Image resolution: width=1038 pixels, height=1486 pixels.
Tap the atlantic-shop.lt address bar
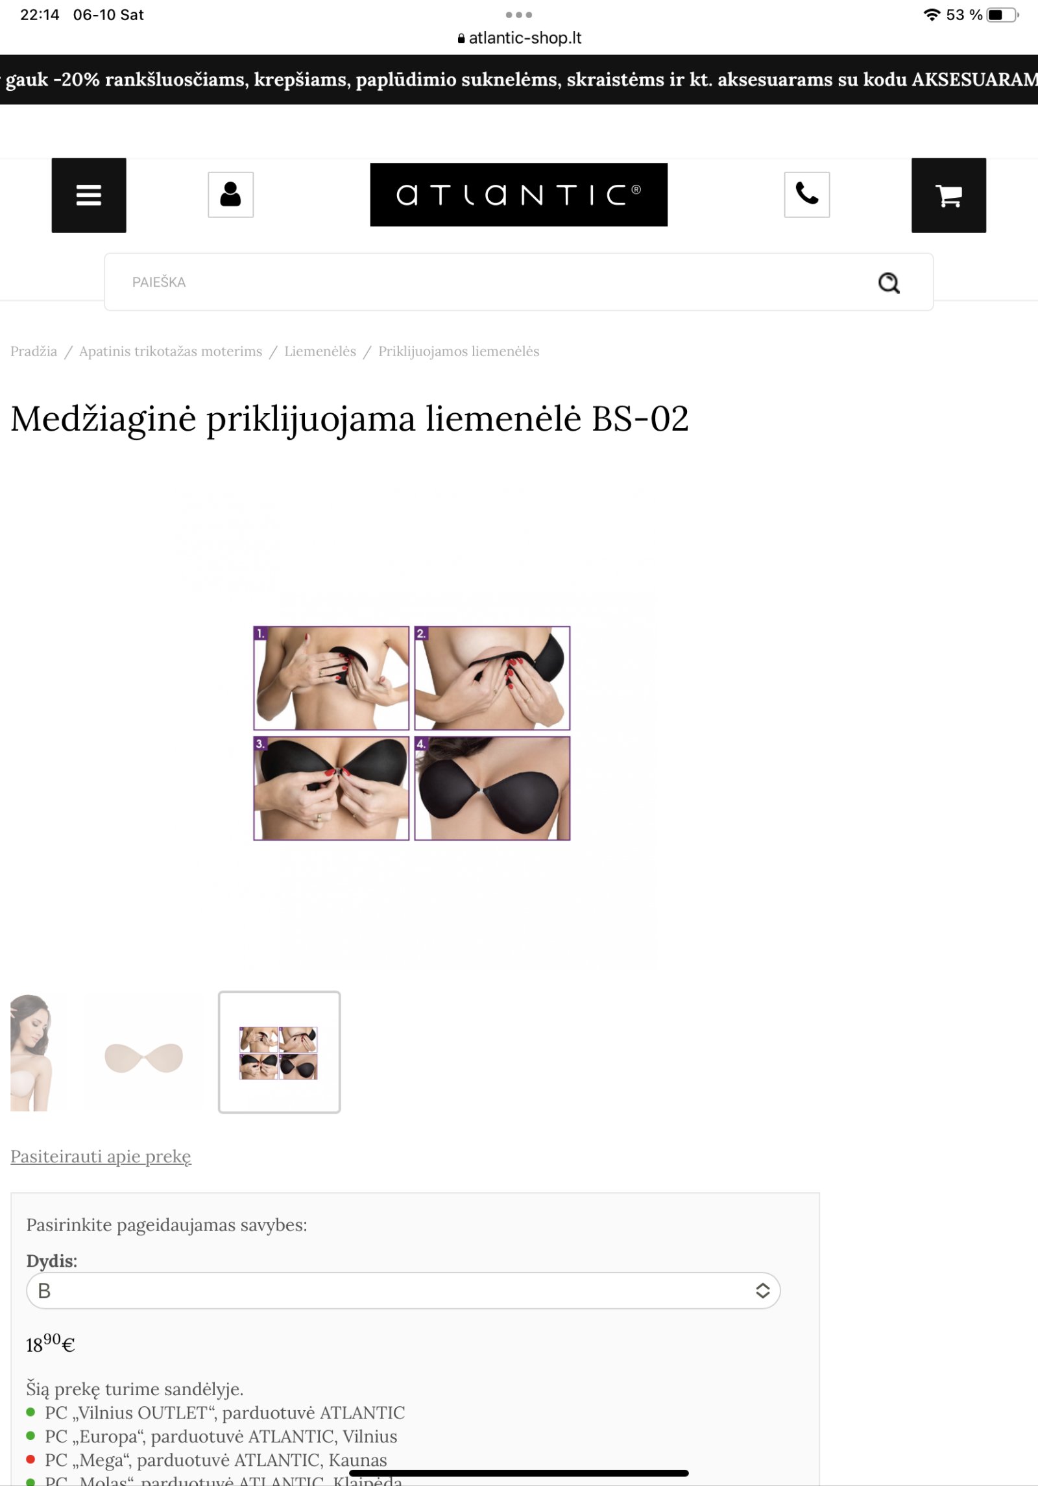coord(519,38)
